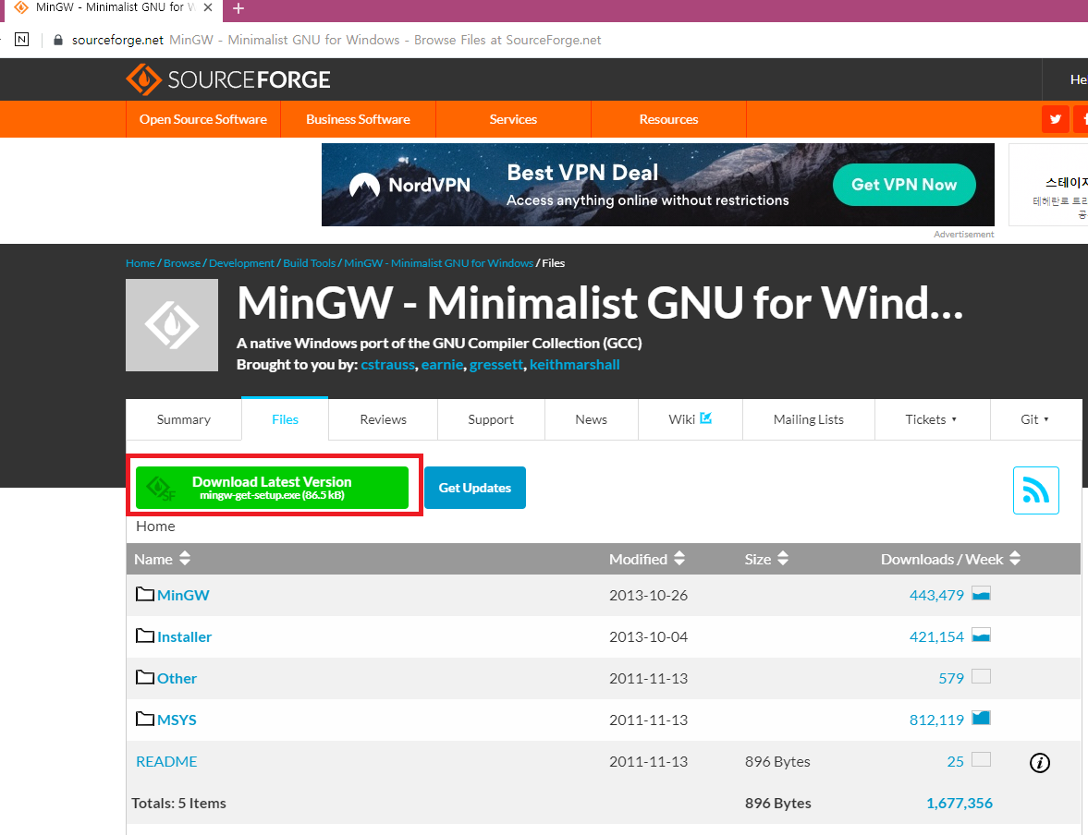
Task: Sort files by Size
Action: pos(766,559)
